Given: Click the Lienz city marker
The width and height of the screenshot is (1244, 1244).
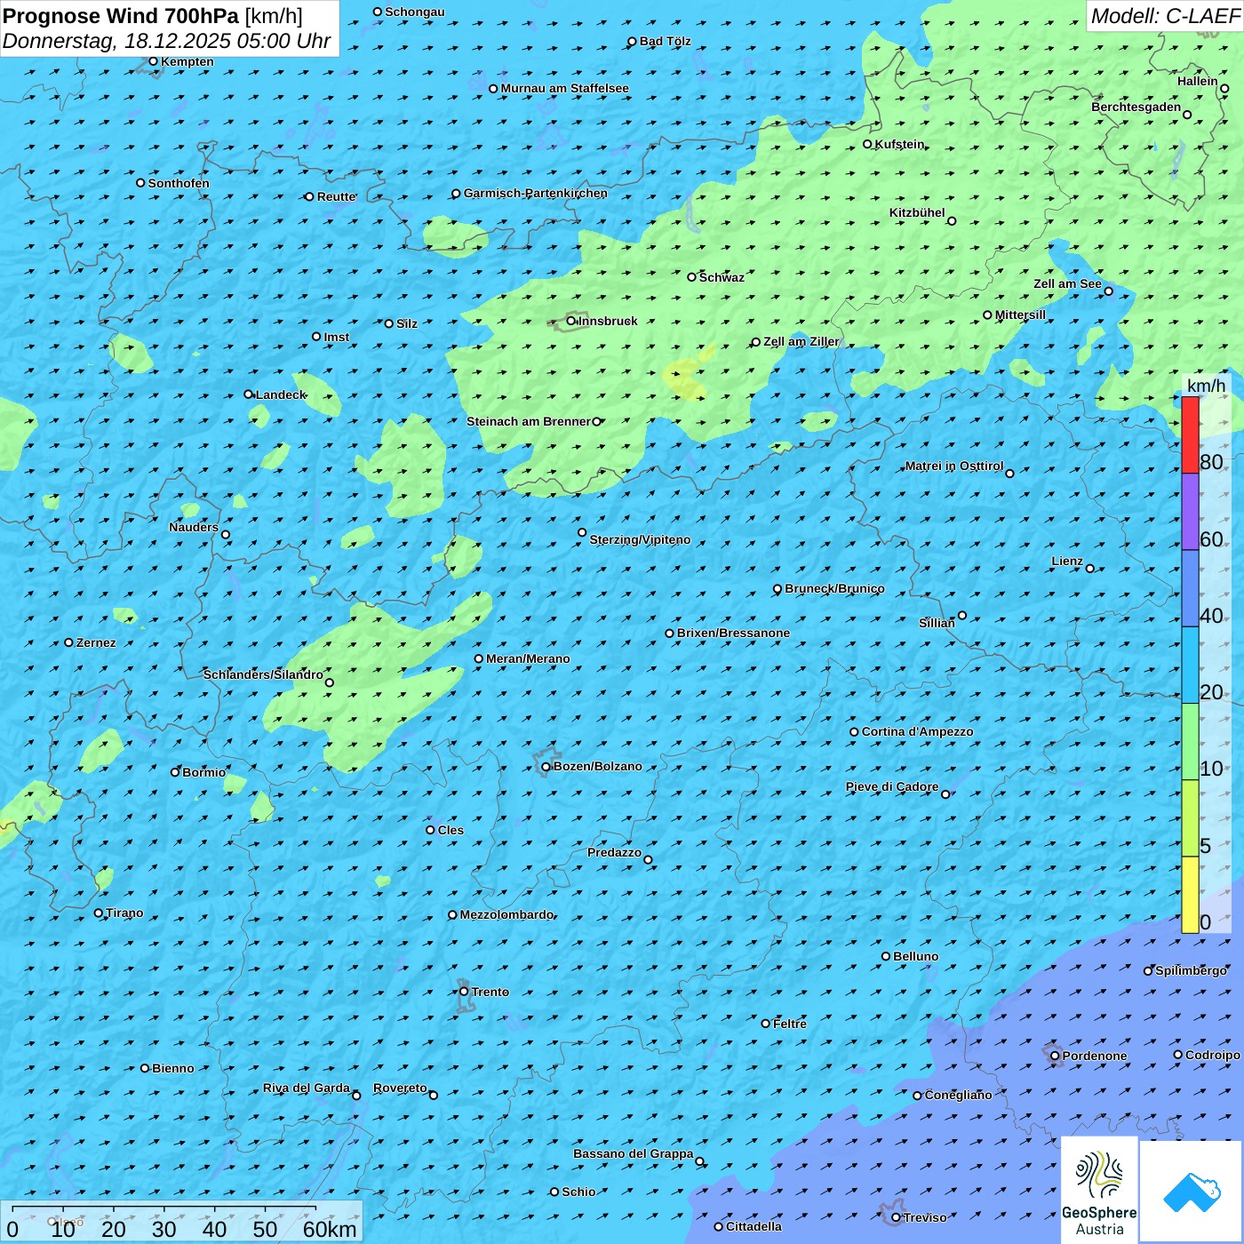Looking at the screenshot, I should (1090, 569).
